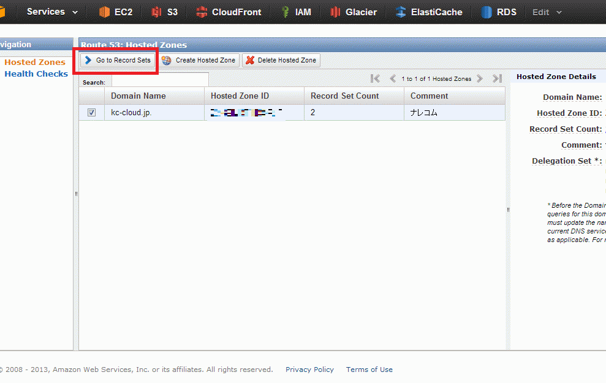Click Go to Record Sets button
The height and width of the screenshot is (383, 606).
point(118,60)
